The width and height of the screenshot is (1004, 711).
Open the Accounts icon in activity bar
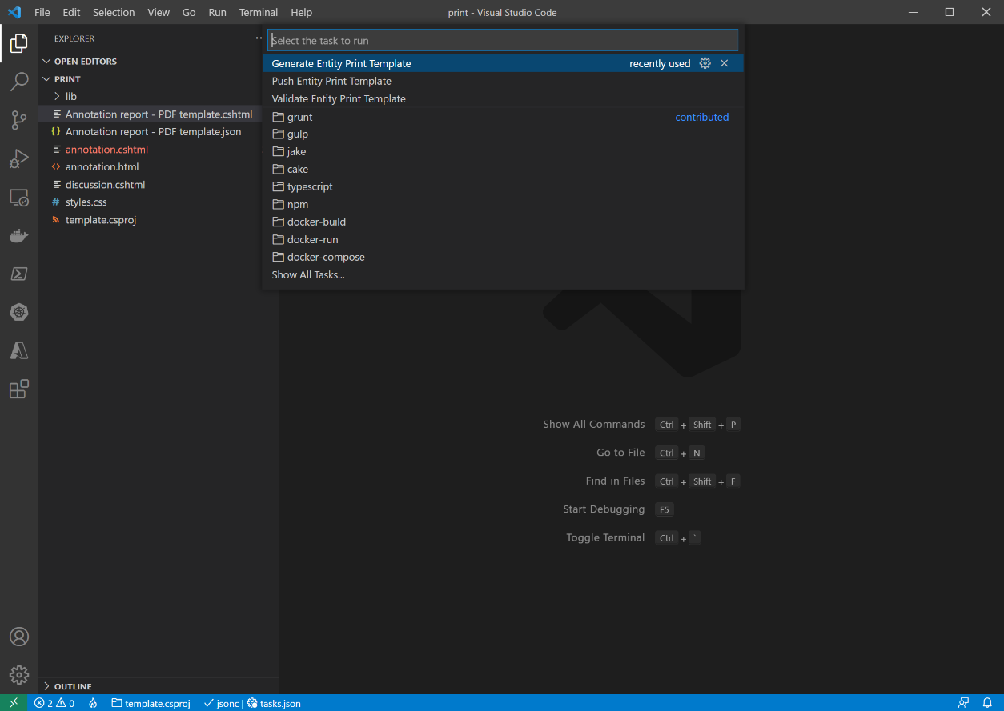[x=19, y=637]
